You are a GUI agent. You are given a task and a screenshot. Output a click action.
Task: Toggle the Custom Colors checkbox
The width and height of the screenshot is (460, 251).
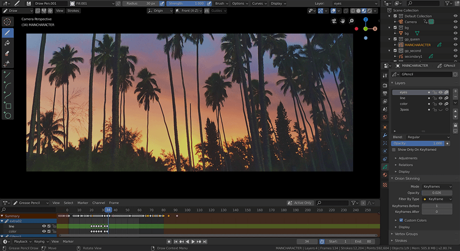coord(401,220)
